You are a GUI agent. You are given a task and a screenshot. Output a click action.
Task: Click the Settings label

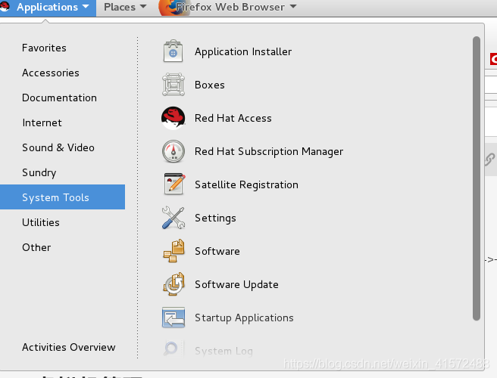pos(215,218)
